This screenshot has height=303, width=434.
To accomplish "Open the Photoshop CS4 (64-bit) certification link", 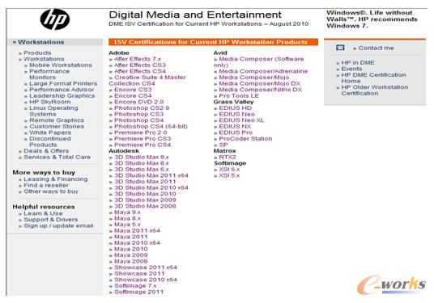I will [151, 127].
